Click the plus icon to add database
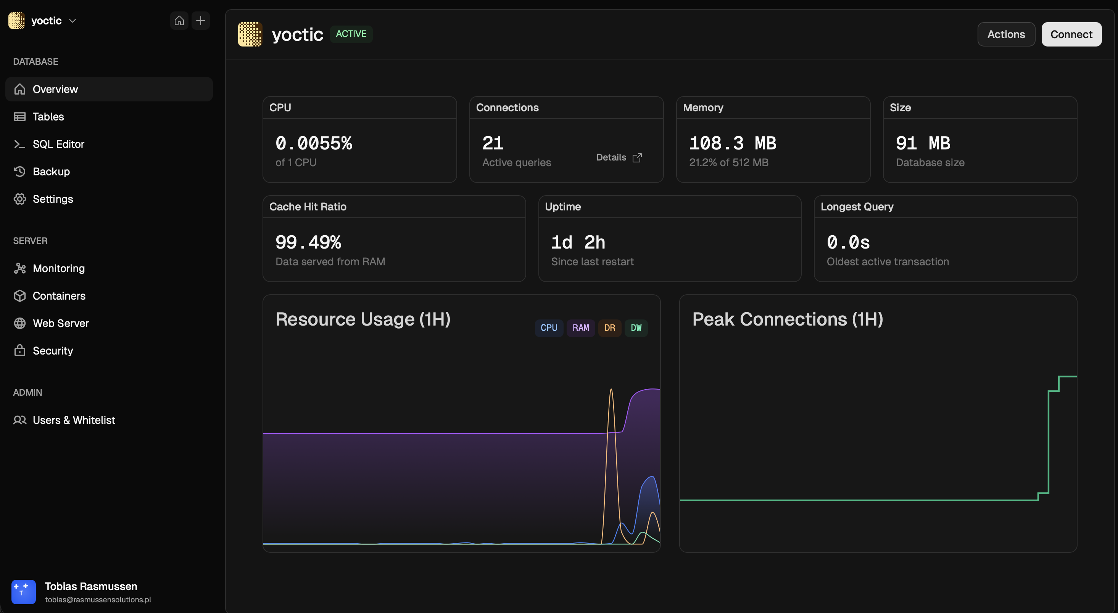 click(200, 20)
